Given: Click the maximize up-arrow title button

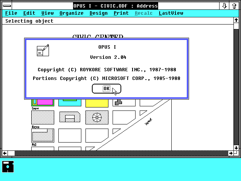Looking at the screenshot, I should click(x=234, y=6).
